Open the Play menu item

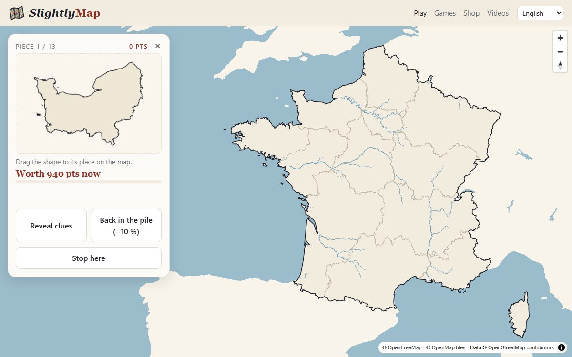(x=420, y=13)
